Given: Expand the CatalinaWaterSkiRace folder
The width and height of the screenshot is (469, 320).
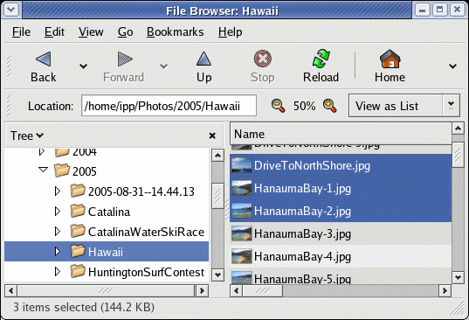Looking at the screenshot, I should (x=58, y=232).
